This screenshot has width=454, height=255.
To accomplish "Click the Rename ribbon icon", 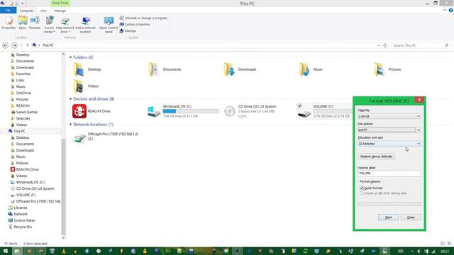I will (x=35, y=23).
